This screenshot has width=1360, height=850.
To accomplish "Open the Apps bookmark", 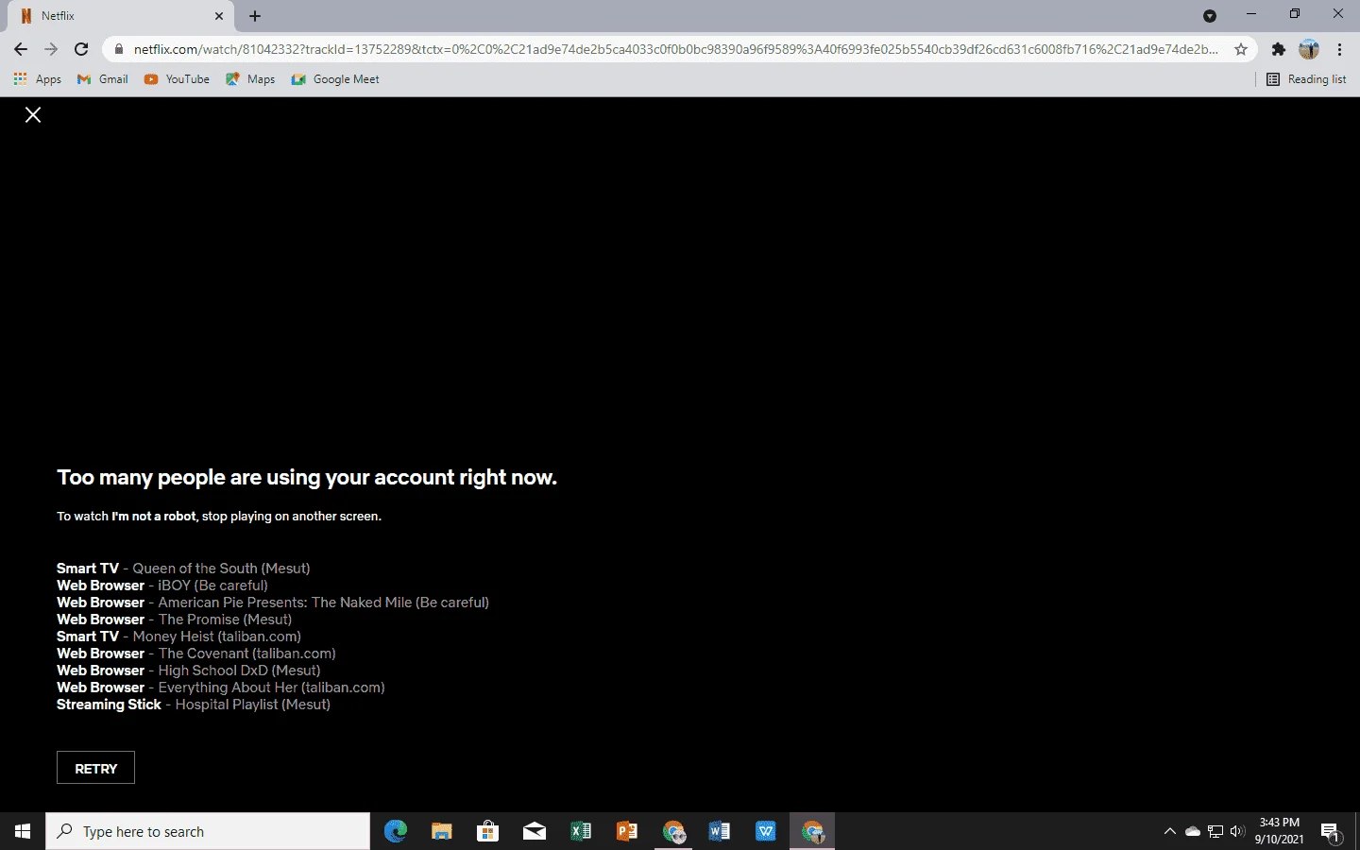I will [38, 79].
